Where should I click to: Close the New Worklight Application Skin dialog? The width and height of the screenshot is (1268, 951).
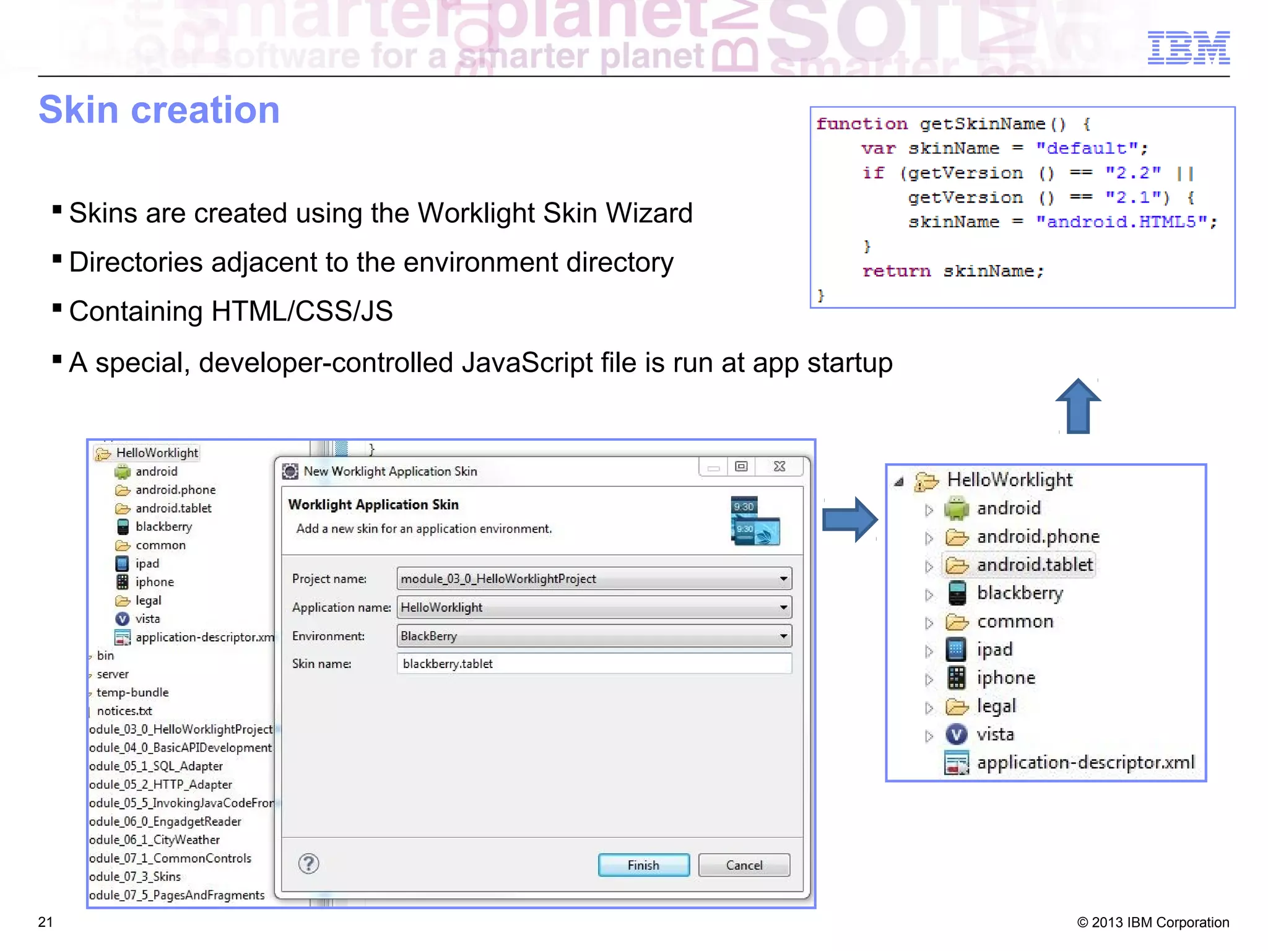coord(779,466)
